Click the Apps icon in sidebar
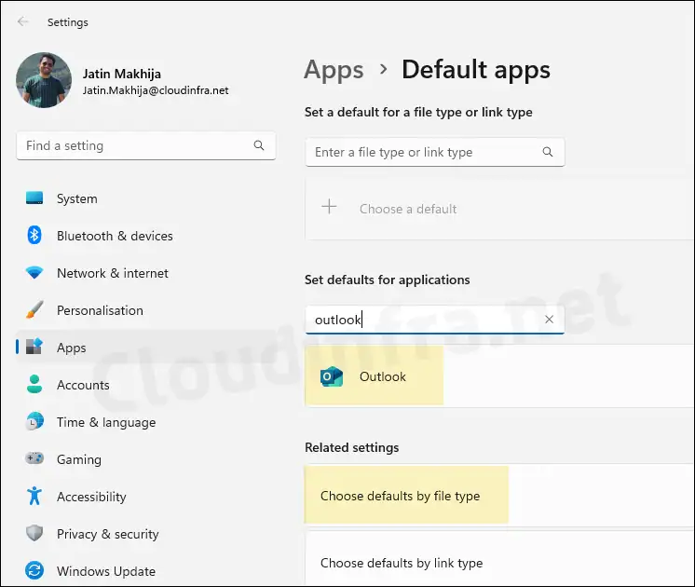Viewport: 695px width, 587px height. click(x=34, y=347)
